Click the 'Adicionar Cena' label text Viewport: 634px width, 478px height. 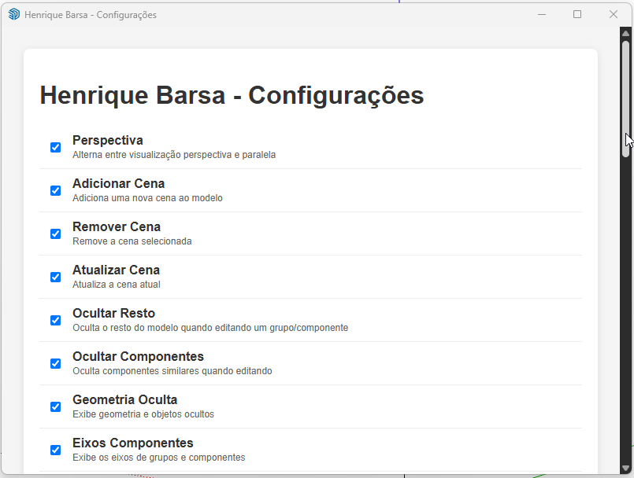pos(118,183)
